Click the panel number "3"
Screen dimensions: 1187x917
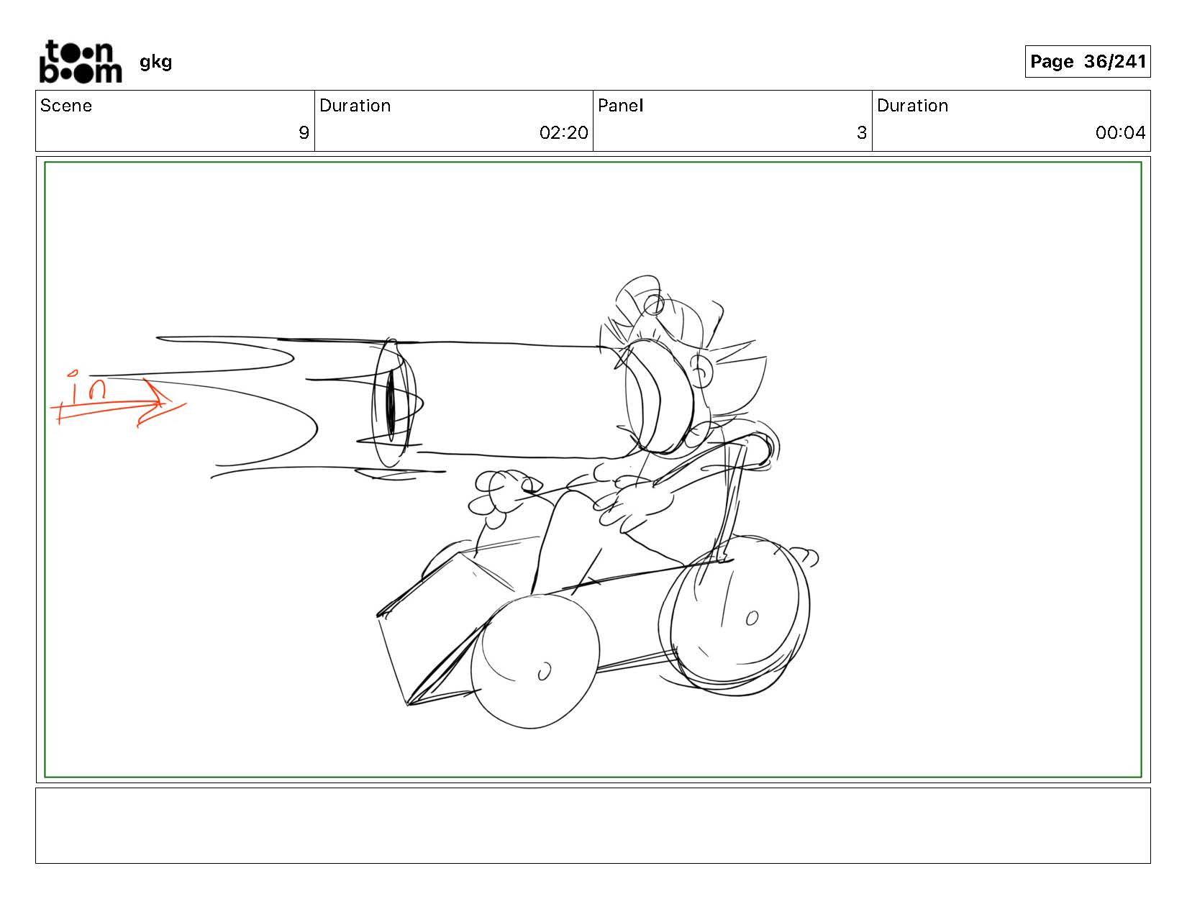pos(861,132)
